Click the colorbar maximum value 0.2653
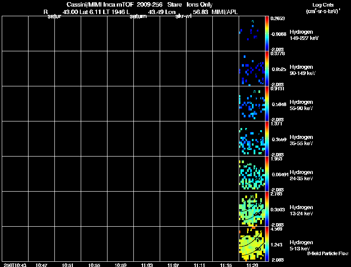351x267 pixels. (278, 18)
